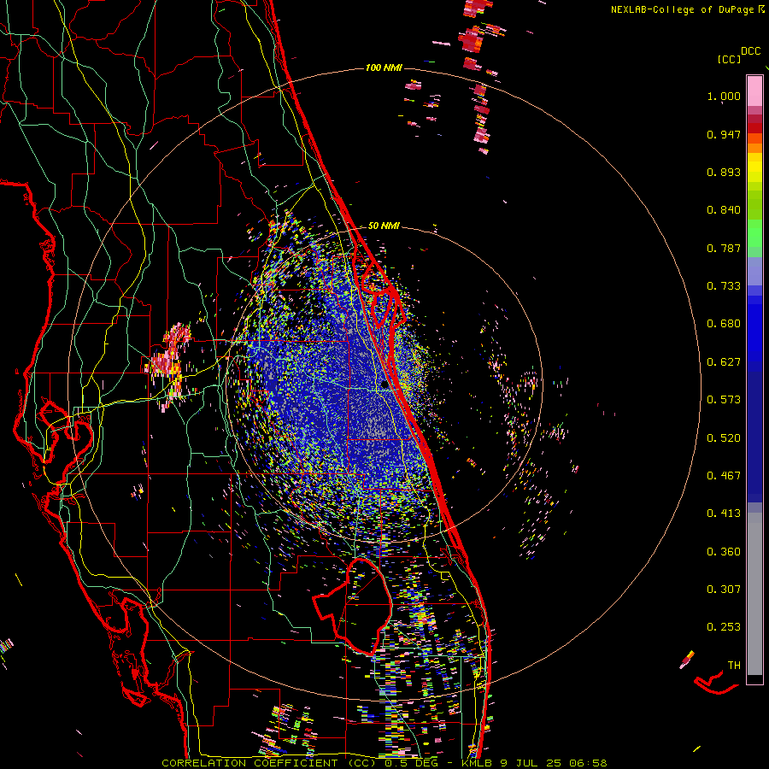Pick the red swatch beside 0.947

[x=754, y=128]
